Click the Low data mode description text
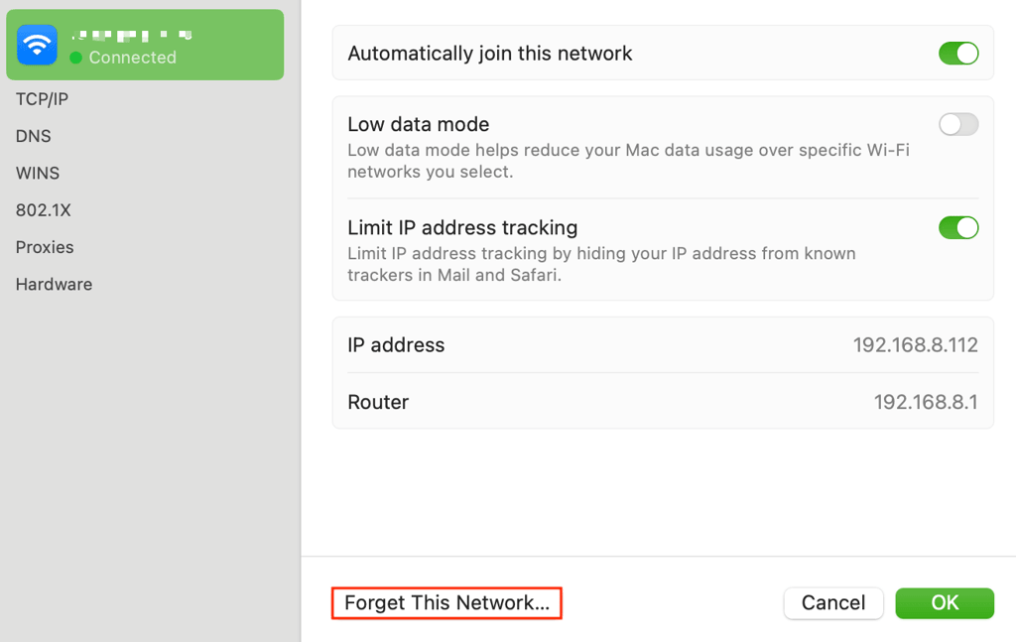The width and height of the screenshot is (1016, 642). (x=628, y=161)
